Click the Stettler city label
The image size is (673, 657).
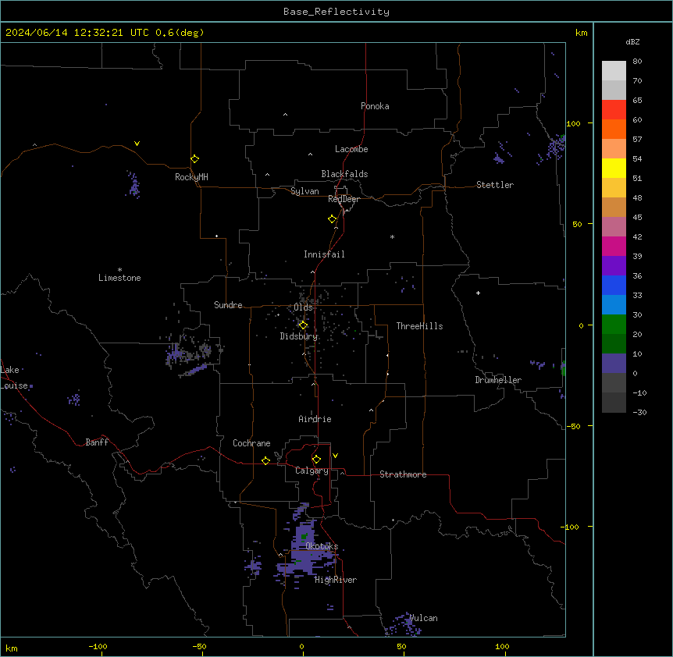point(495,185)
